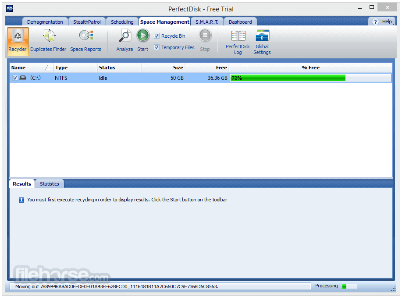Click the Help question mark icon
The image size is (402, 297).
(x=375, y=22)
